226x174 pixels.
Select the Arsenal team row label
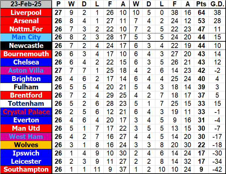tap(26, 21)
